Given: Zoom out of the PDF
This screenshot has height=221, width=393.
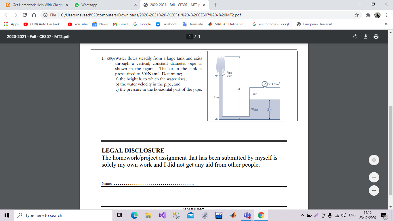Looking at the screenshot, I should [374, 190].
